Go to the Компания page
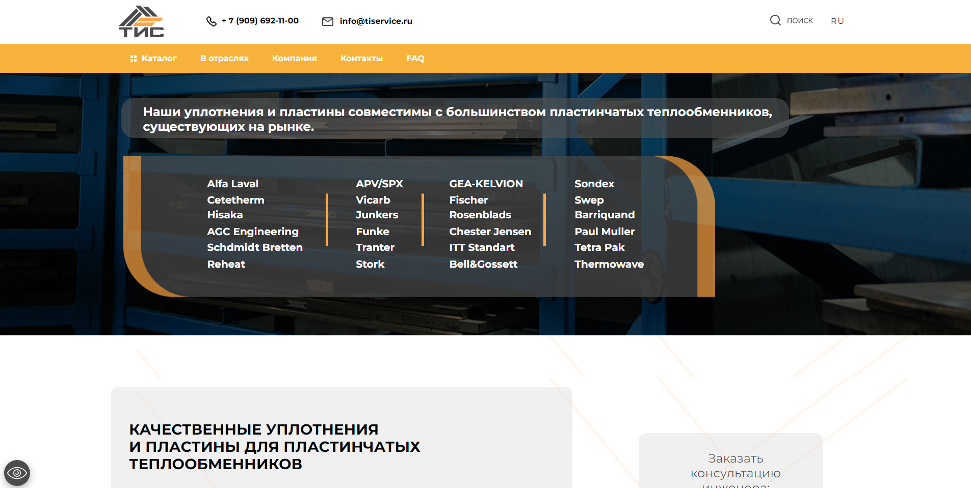This screenshot has width=971, height=488. click(294, 59)
